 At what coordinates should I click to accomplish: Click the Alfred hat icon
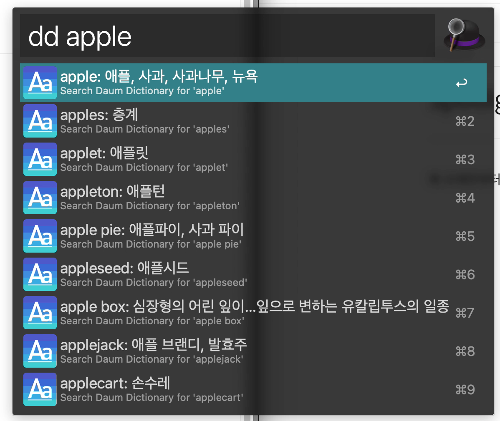(464, 35)
